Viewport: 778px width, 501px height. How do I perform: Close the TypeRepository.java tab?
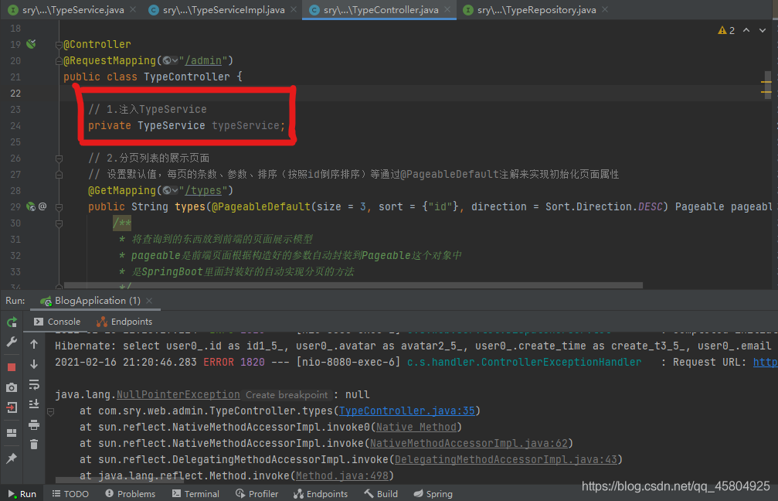click(x=605, y=9)
